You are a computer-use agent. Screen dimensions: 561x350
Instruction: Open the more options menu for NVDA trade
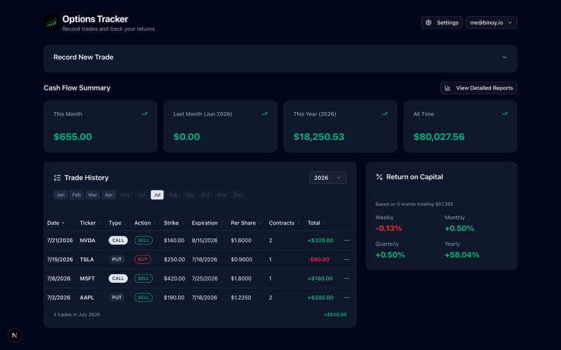(x=346, y=240)
